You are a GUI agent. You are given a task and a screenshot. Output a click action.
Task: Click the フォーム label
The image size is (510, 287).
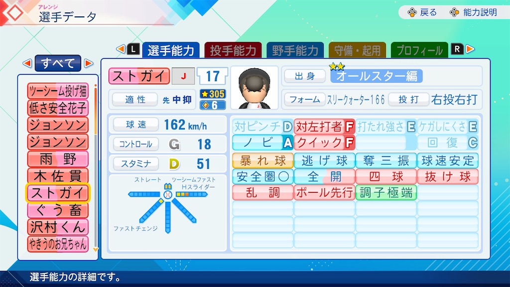coord(305,99)
